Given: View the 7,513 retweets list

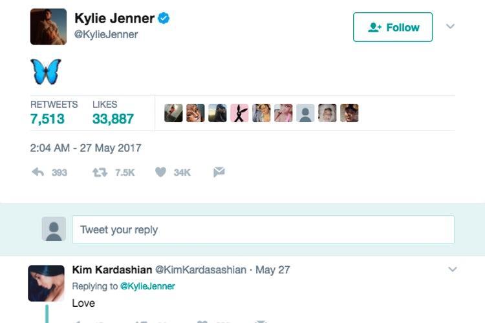Looking at the screenshot, I should [x=47, y=119].
